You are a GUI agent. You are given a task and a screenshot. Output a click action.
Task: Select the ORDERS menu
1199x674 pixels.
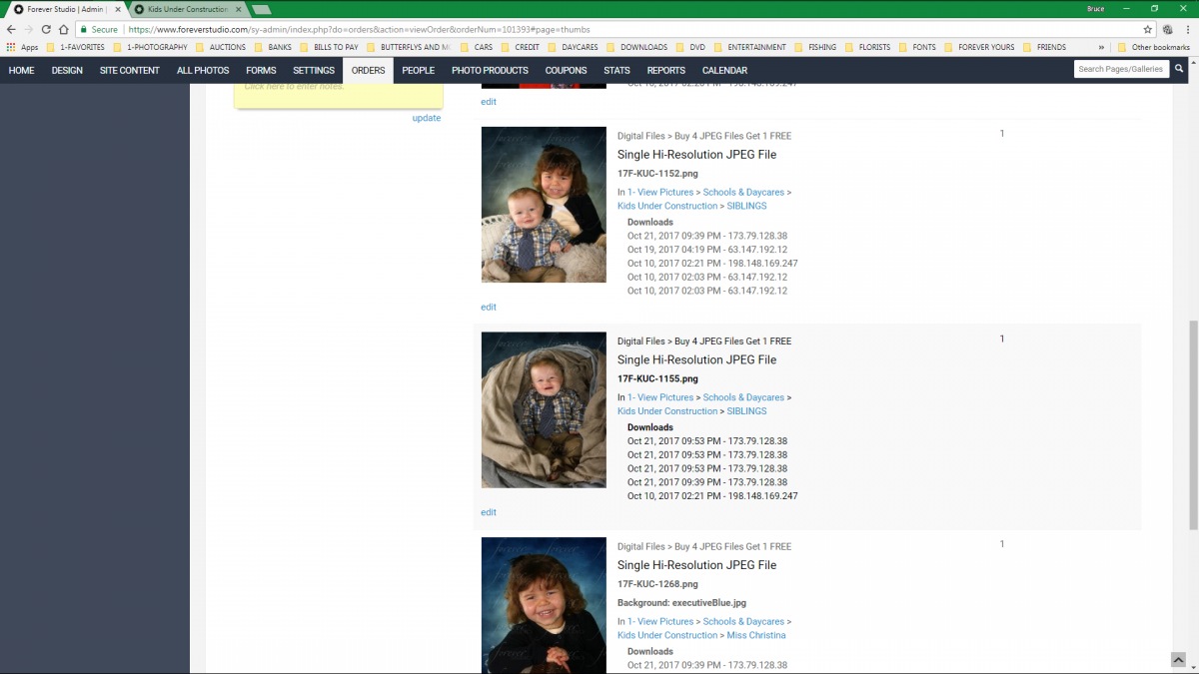click(368, 70)
